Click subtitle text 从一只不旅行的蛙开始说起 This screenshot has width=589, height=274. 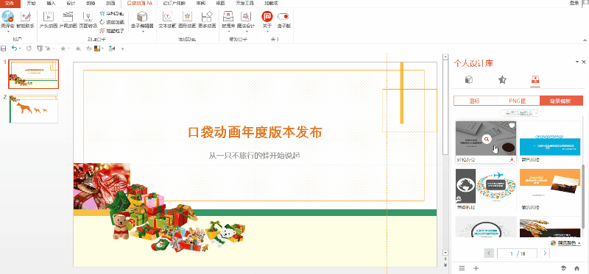coord(255,155)
